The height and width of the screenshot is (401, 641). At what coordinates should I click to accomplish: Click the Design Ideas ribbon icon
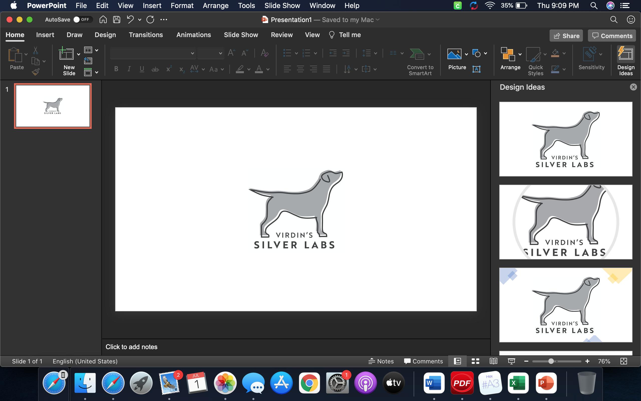click(626, 54)
